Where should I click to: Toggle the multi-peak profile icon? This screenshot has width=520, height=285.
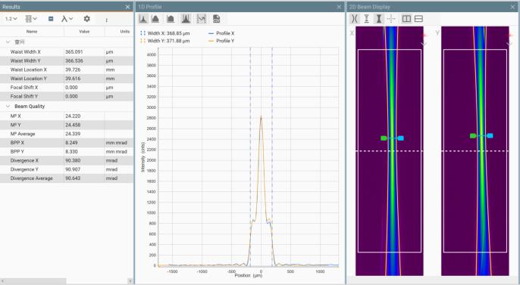pyautogui.click(x=186, y=19)
